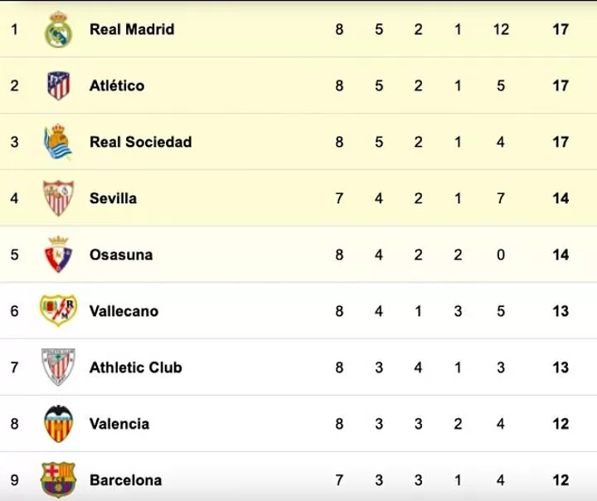Click Real Madrid's 17 points value

(x=561, y=29)
